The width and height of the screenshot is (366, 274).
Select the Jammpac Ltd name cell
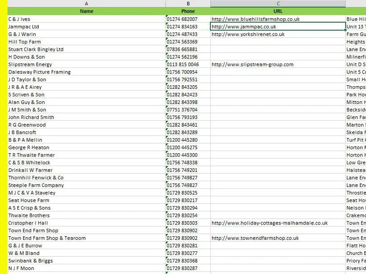coord(86,27)
